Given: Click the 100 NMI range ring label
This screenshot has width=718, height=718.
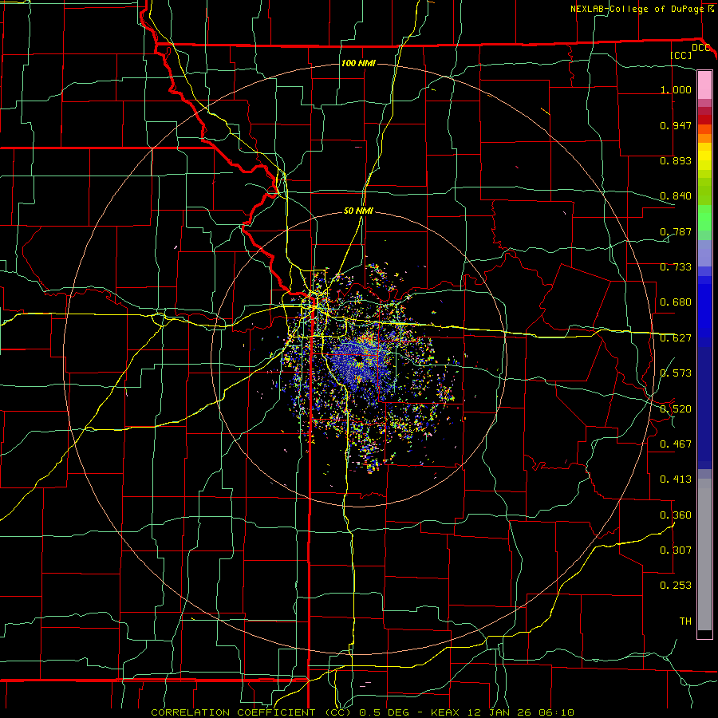Looking at the screenshot, I should pyautogui.click(x=358, y=63).
